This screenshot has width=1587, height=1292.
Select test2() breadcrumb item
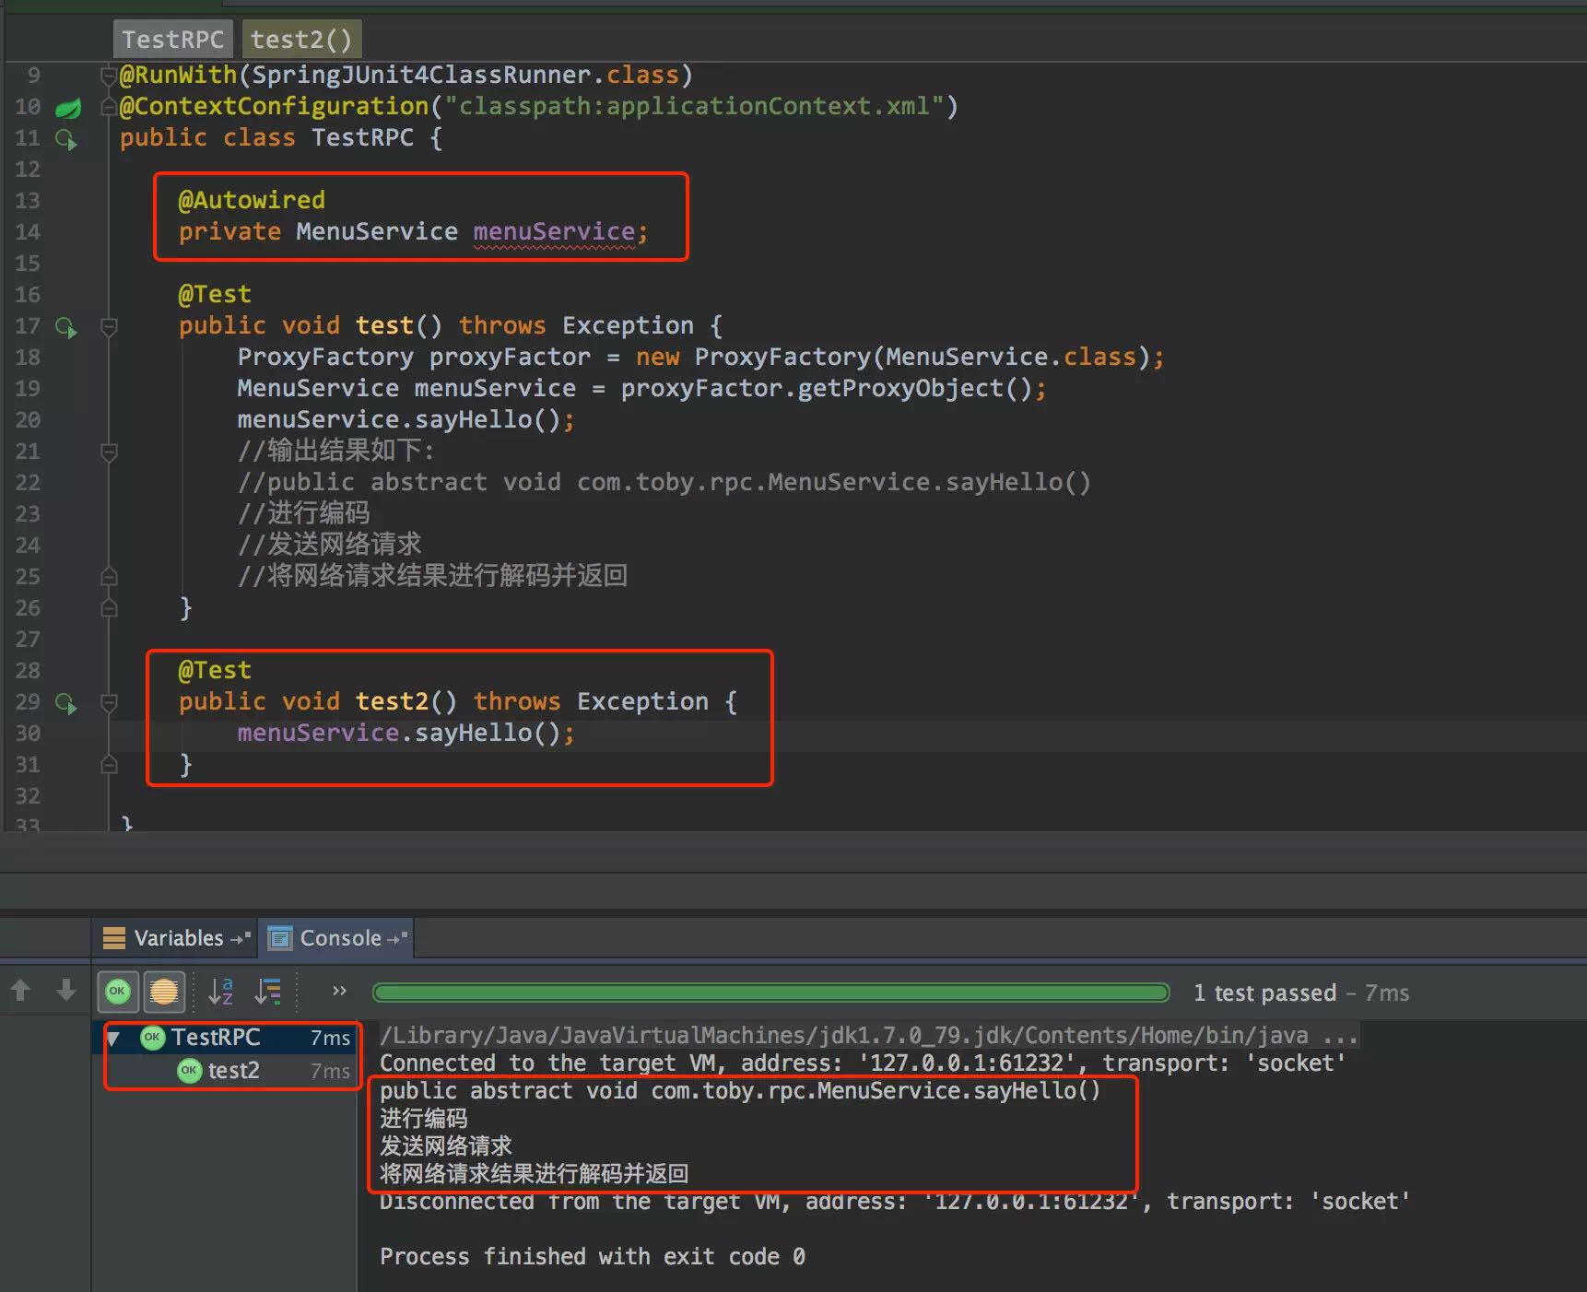pyautogui.click(x=301, y=40)
